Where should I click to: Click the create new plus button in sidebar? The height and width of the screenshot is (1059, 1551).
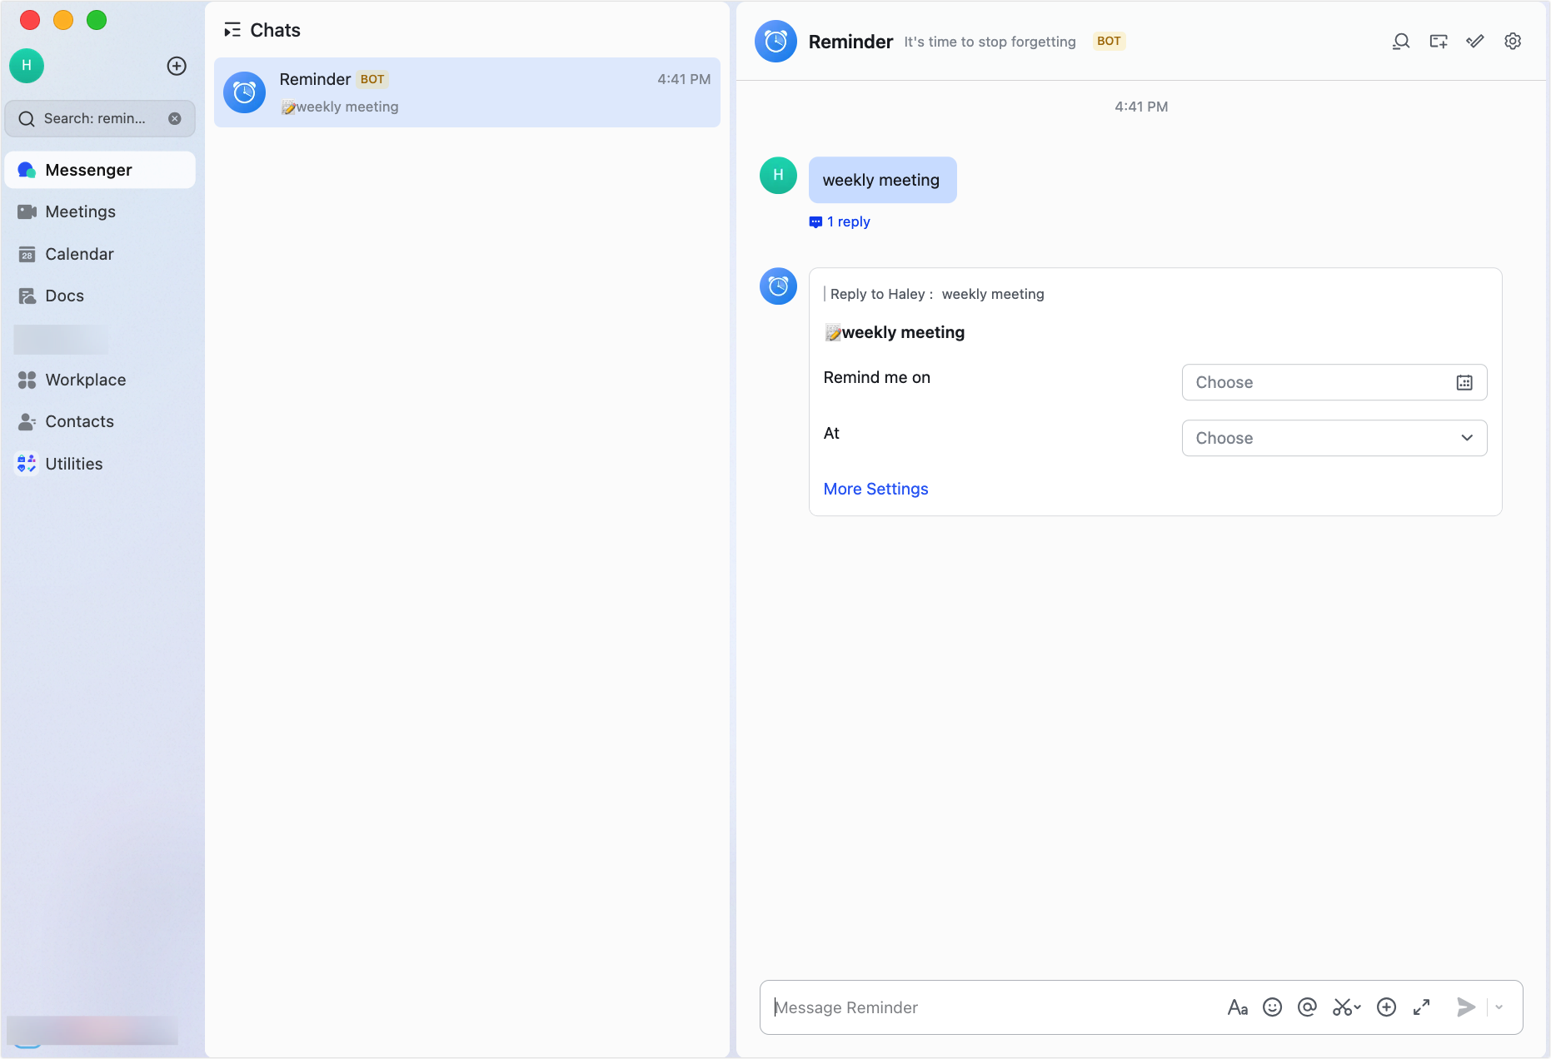tap(177, 66)
